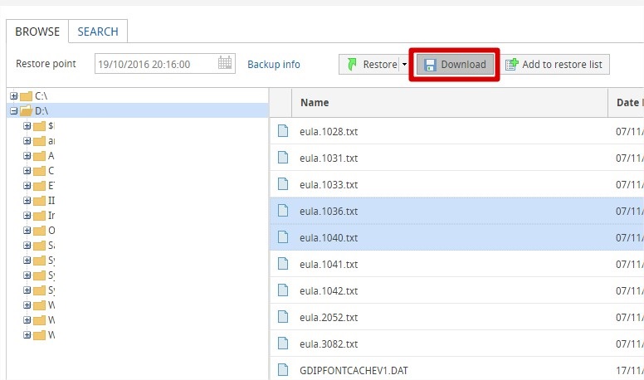
Task: Click the file icon for eula.1033.txt
Action: 282,184
